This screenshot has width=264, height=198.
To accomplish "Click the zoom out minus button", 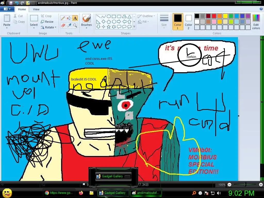I will point(229,185).
